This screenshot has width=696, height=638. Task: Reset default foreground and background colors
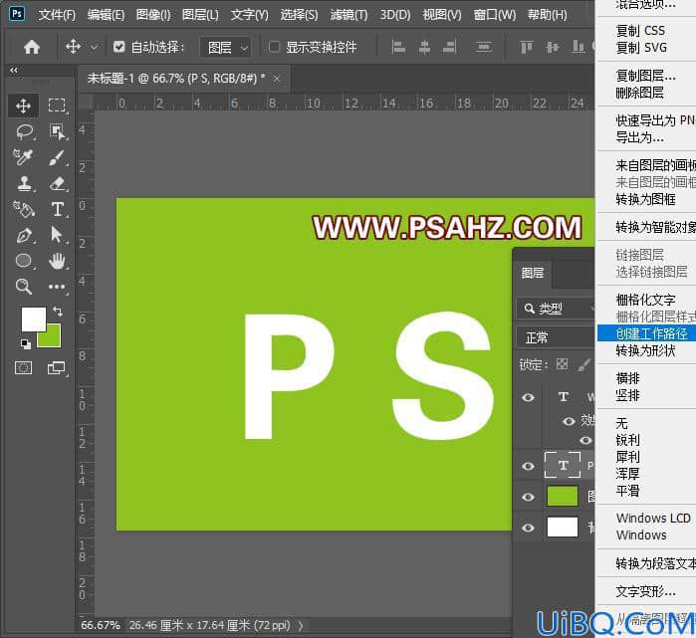[25, 343]
